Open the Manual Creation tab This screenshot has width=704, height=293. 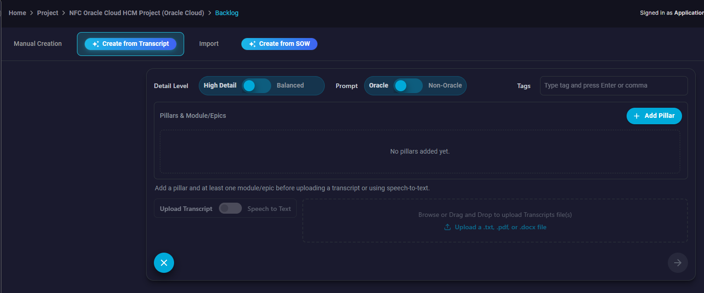tap(38, 44)
